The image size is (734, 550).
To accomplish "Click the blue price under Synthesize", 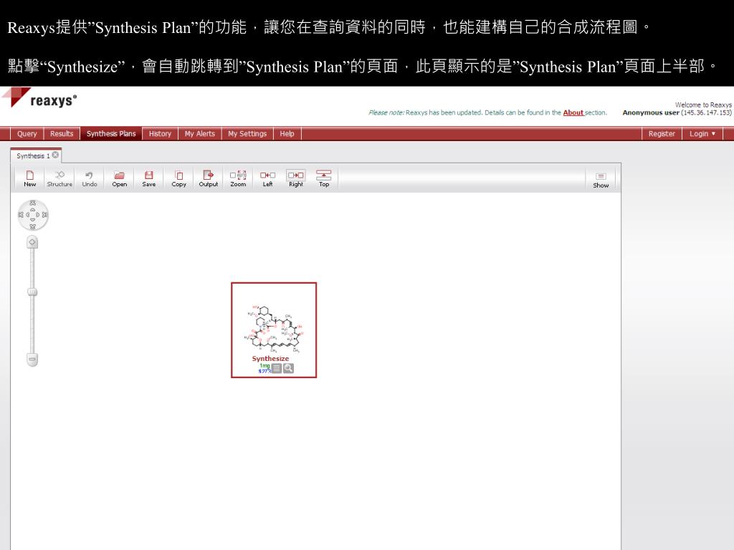I will pos(264,370).
